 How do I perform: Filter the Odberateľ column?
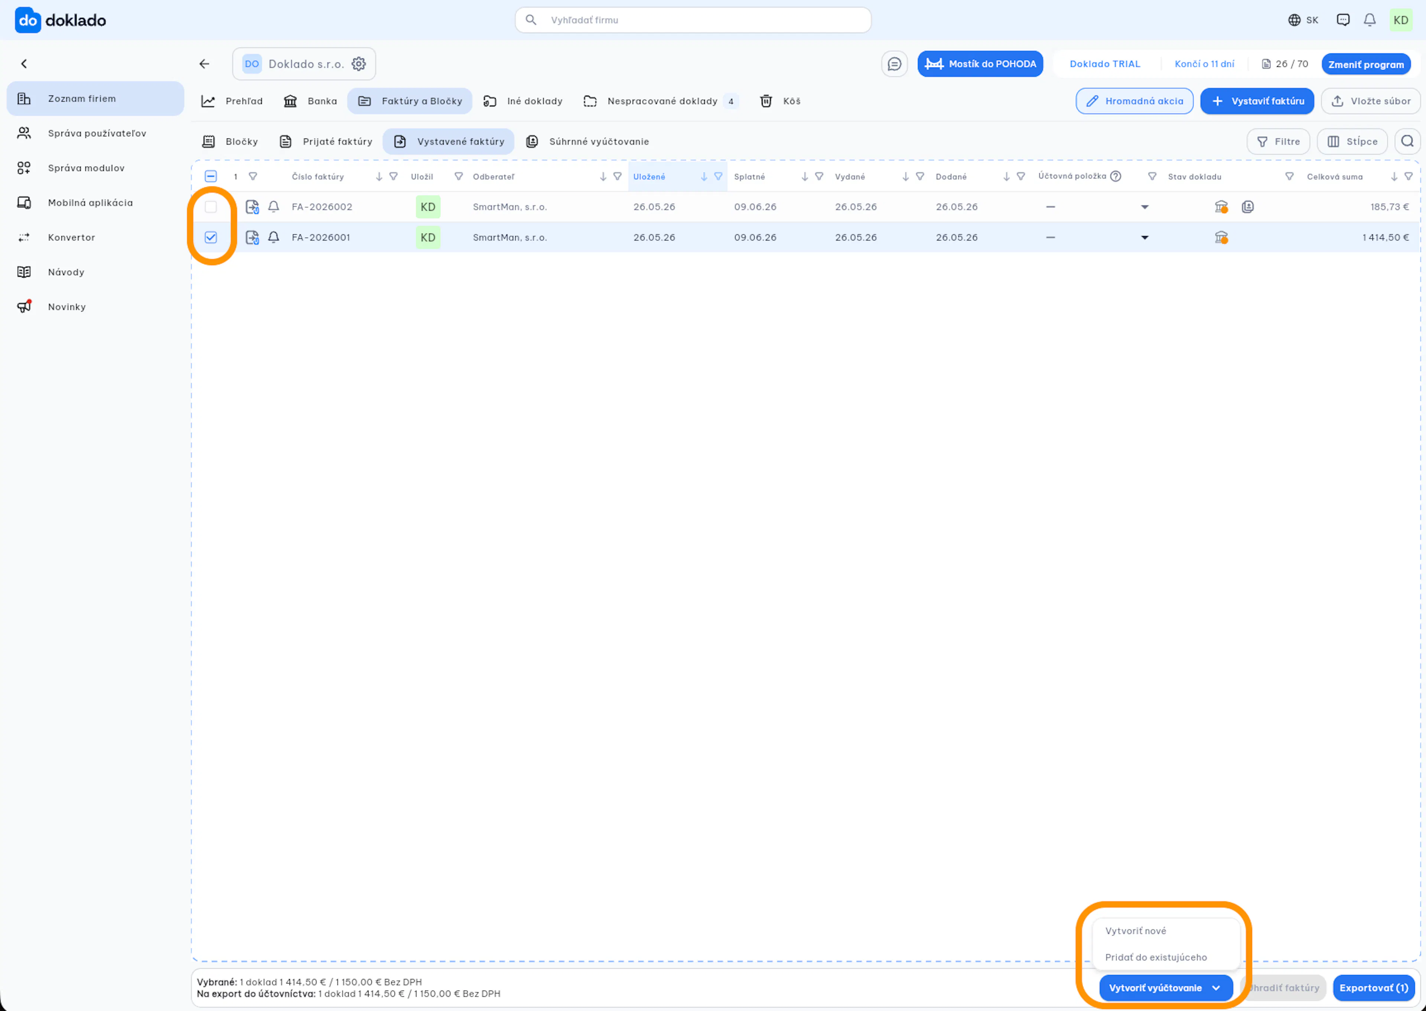click(617, 177)
